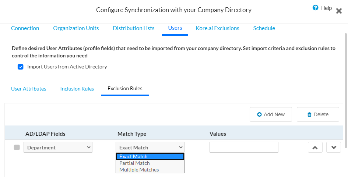Open the Department AD/LDAP field dropdown
Viewport: 348px width, 177px height.
coord(58,147)
